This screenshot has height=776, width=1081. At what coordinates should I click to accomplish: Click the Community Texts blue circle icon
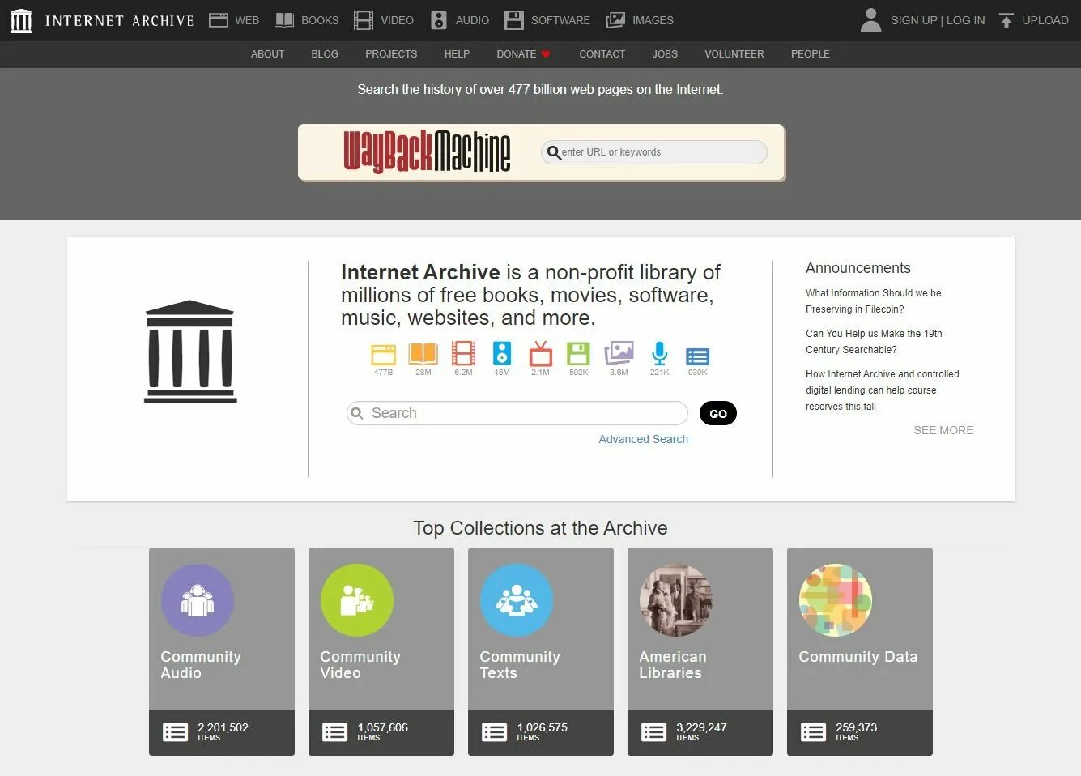tap(517, 600)
